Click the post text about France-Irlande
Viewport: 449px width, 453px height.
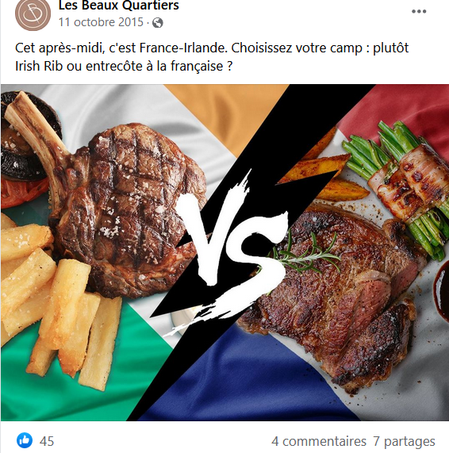tap(212, 57)
